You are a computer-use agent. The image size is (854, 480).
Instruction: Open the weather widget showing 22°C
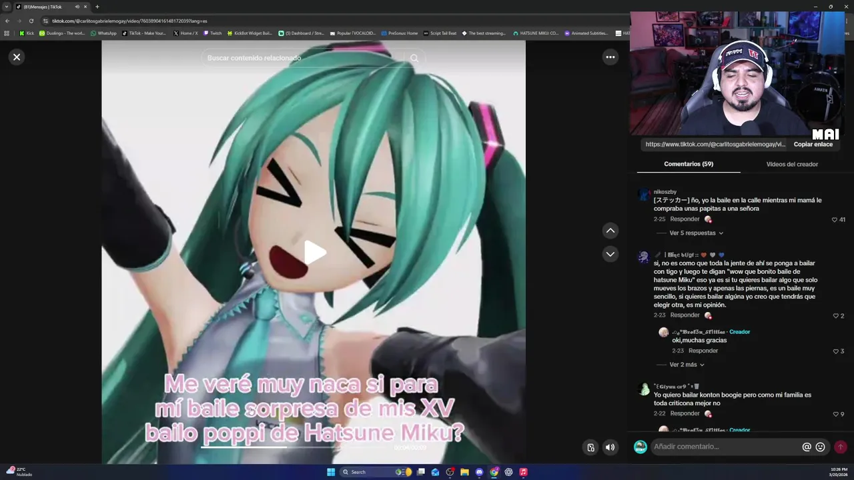click(19, 472)
